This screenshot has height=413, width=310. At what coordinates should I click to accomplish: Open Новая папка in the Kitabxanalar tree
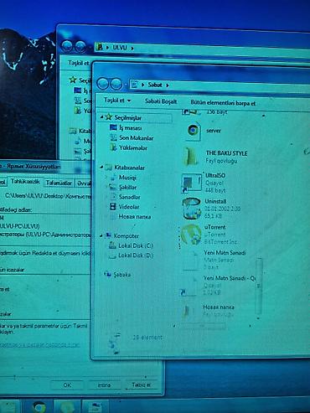click(135, 216)
